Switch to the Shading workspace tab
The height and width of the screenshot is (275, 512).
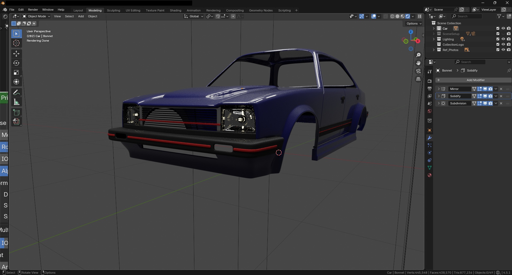[175, 10]
